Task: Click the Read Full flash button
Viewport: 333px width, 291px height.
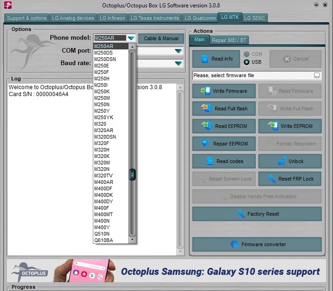Action: (224, 109)
